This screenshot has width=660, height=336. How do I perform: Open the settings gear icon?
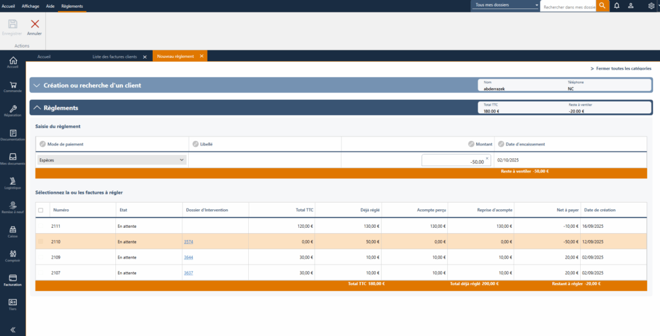[651, 6]
